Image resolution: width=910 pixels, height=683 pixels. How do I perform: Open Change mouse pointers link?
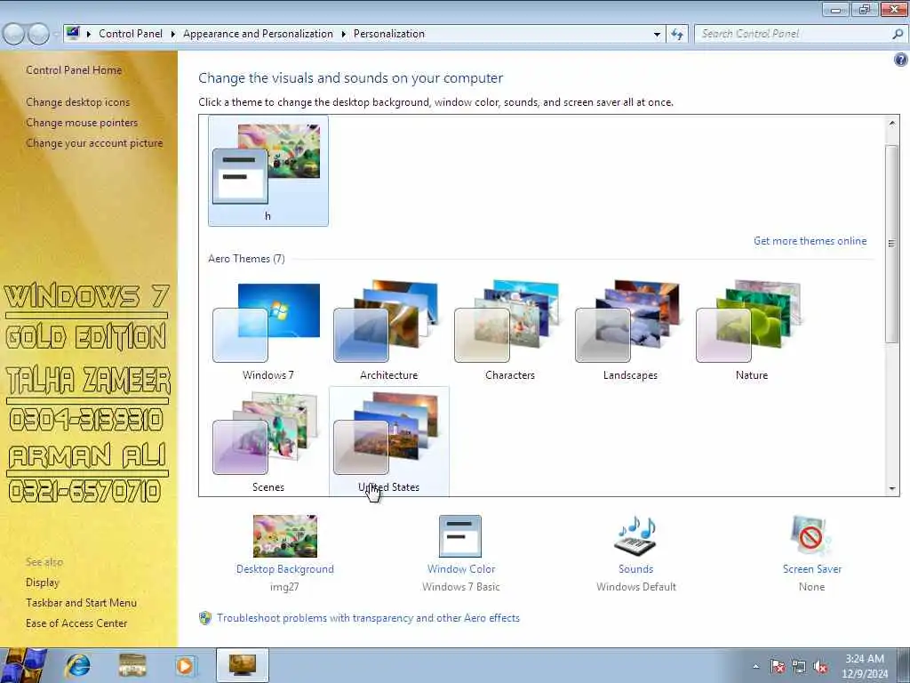click(x=82, y=123)
